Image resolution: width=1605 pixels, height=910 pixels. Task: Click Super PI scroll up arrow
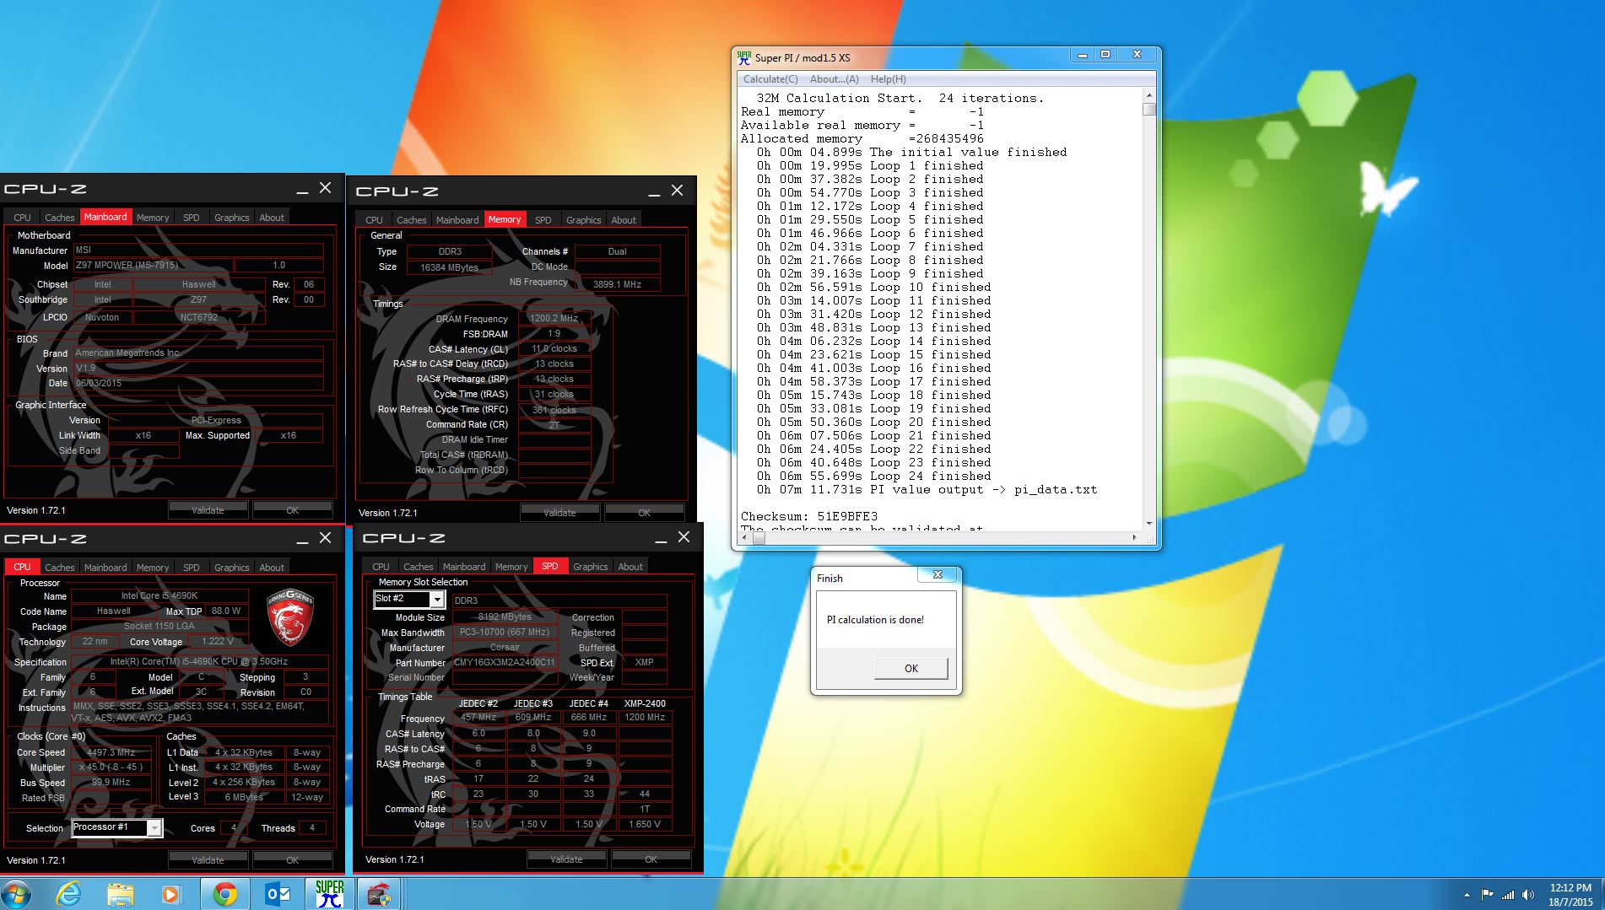(1148, 95)
